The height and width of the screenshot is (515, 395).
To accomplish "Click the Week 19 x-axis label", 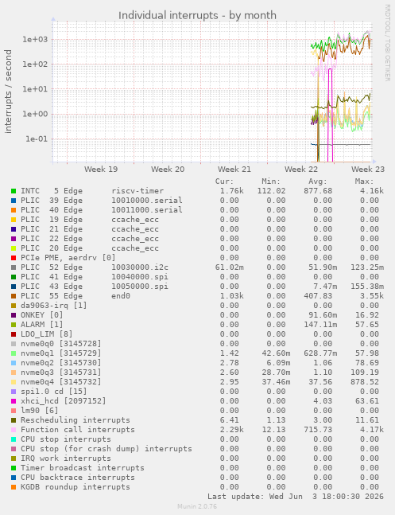I will click(101, 170).
